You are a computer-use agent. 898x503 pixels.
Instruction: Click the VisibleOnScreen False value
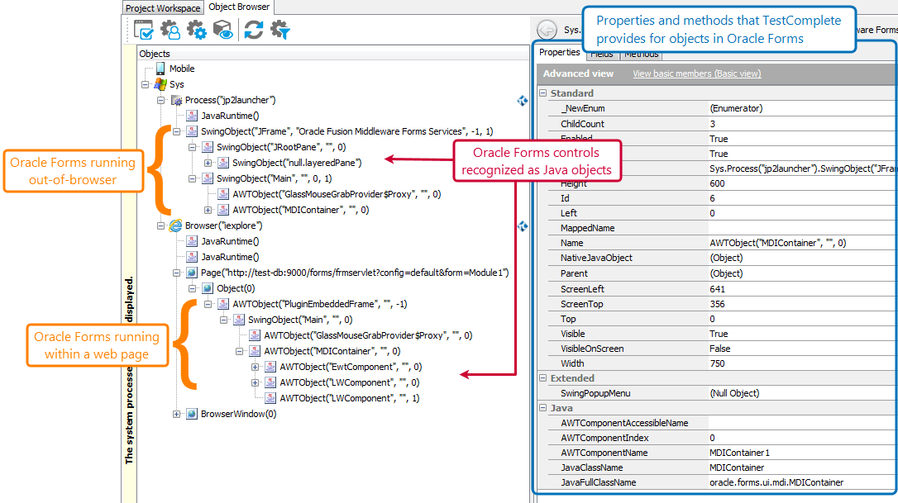(719, 349)
